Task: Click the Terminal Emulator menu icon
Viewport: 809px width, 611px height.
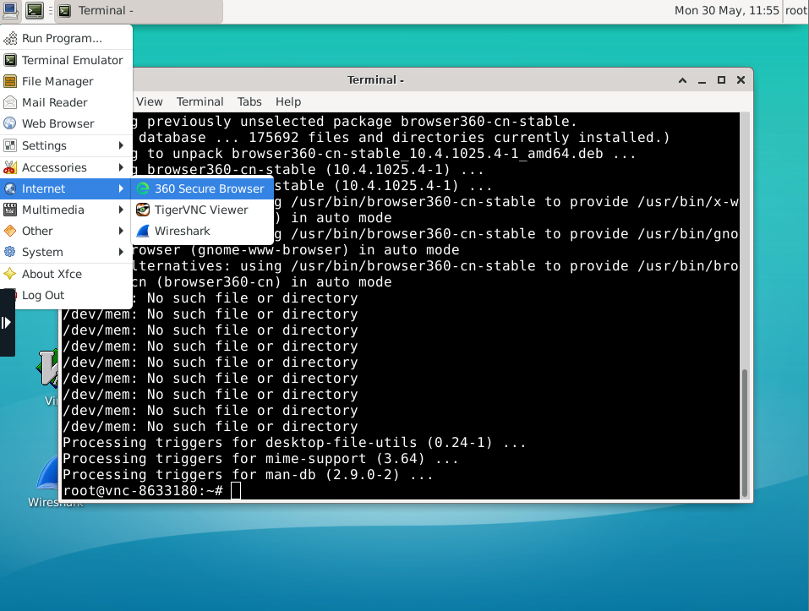Action: pyautogui.click(x=10, y=60)
